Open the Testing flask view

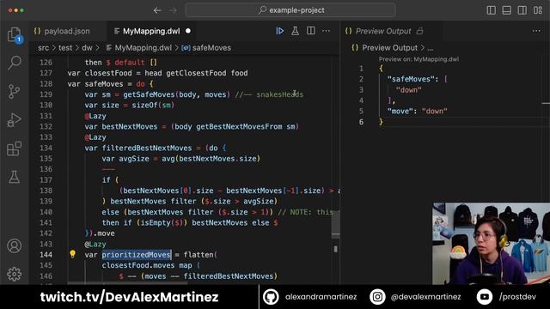(x=15, y=178)
